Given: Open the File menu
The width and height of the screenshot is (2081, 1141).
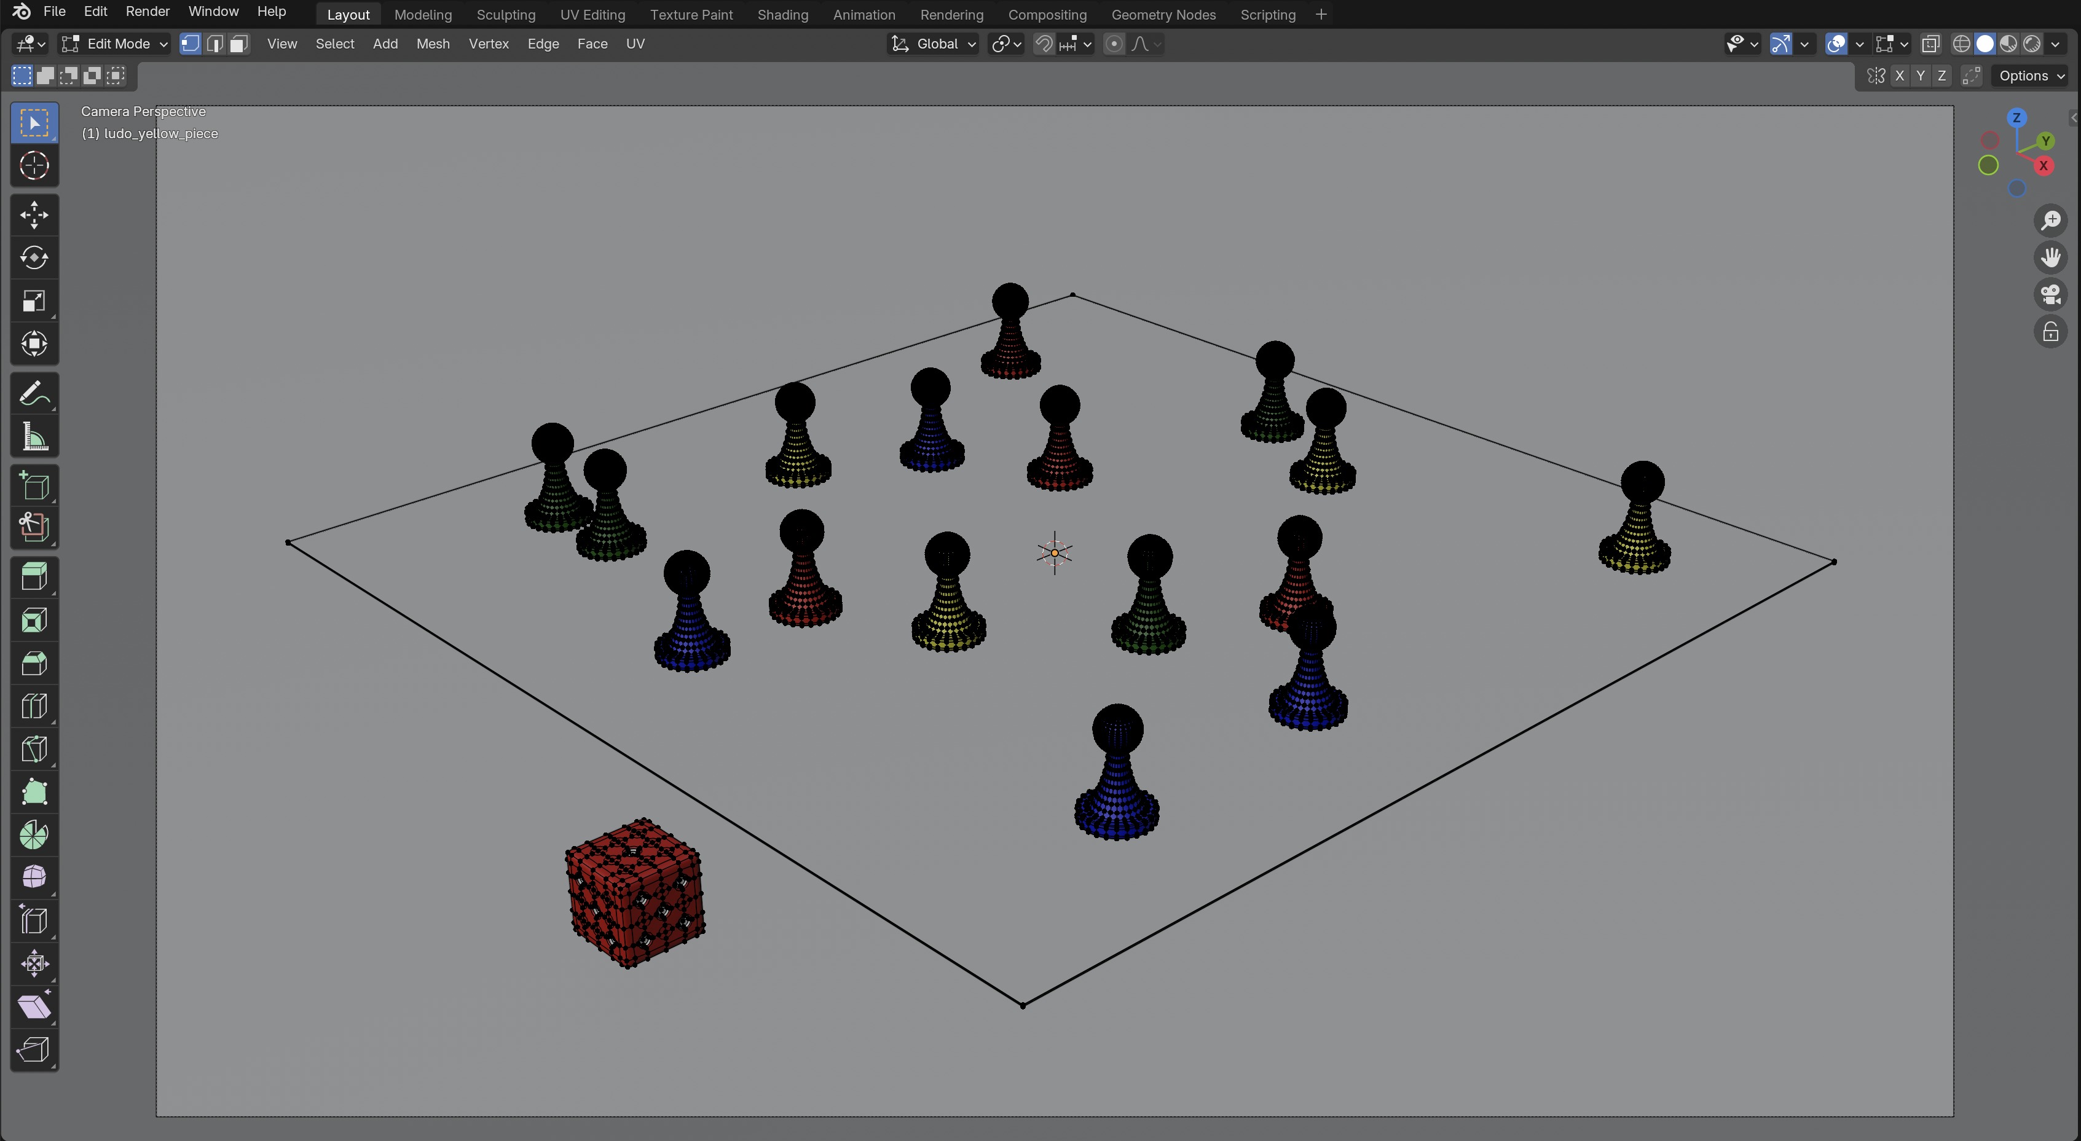Looking at the screenshot, I should (54, 11).
